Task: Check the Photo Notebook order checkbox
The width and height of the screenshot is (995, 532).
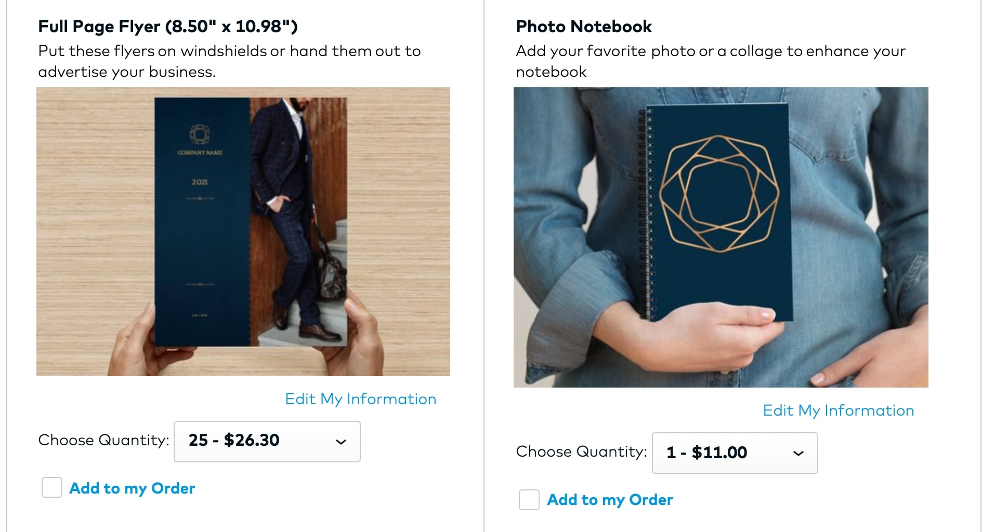Action: click(x=529, y=500)
